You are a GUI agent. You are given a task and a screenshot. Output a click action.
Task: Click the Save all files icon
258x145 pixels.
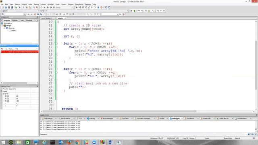(12, 7)
